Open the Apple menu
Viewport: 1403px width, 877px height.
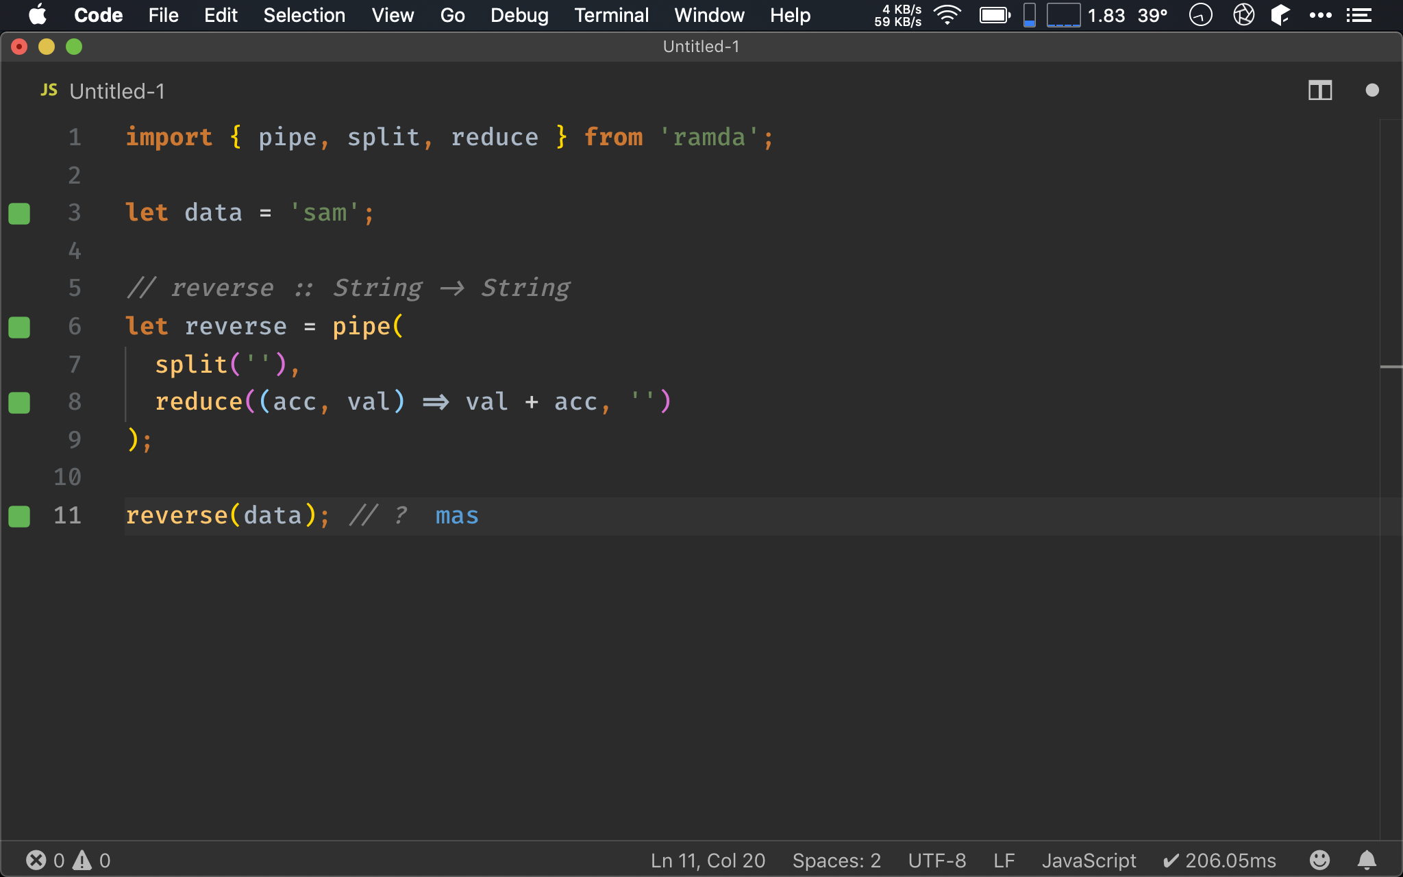38,14
